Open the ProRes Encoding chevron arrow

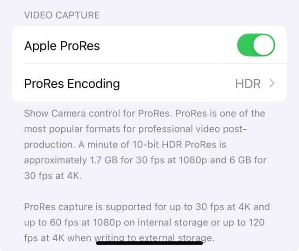click(272, 84)
